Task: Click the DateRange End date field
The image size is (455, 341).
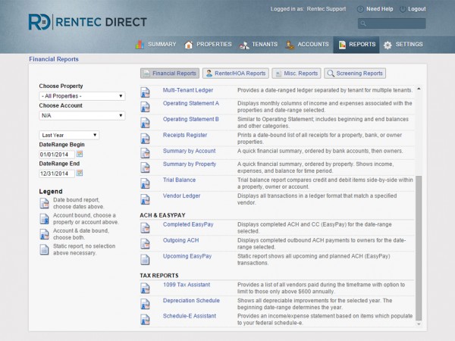Action: pyautogui.click(x=57, y=174)
